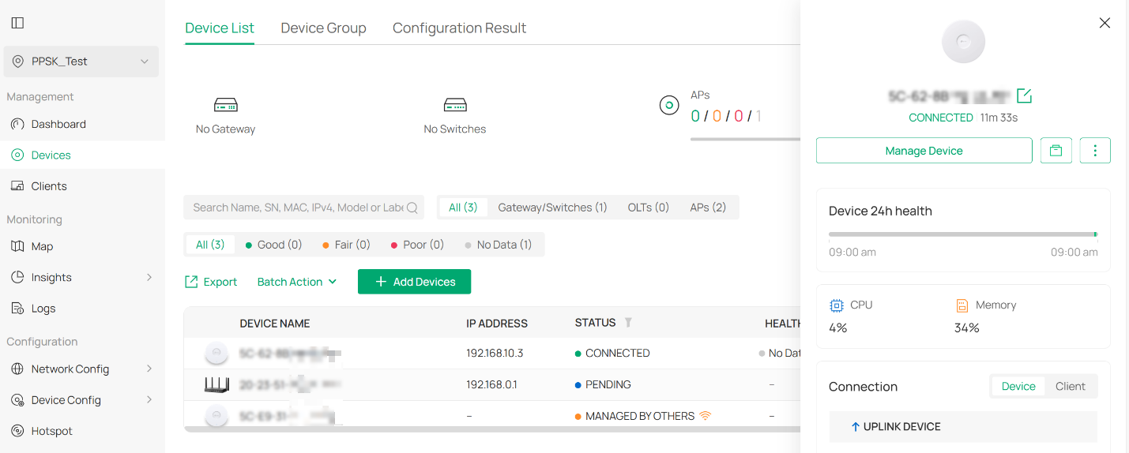This screenshot has width=1129, height=453.
Task: Open the more options three-dot menu
Action: pos(1094,151)
